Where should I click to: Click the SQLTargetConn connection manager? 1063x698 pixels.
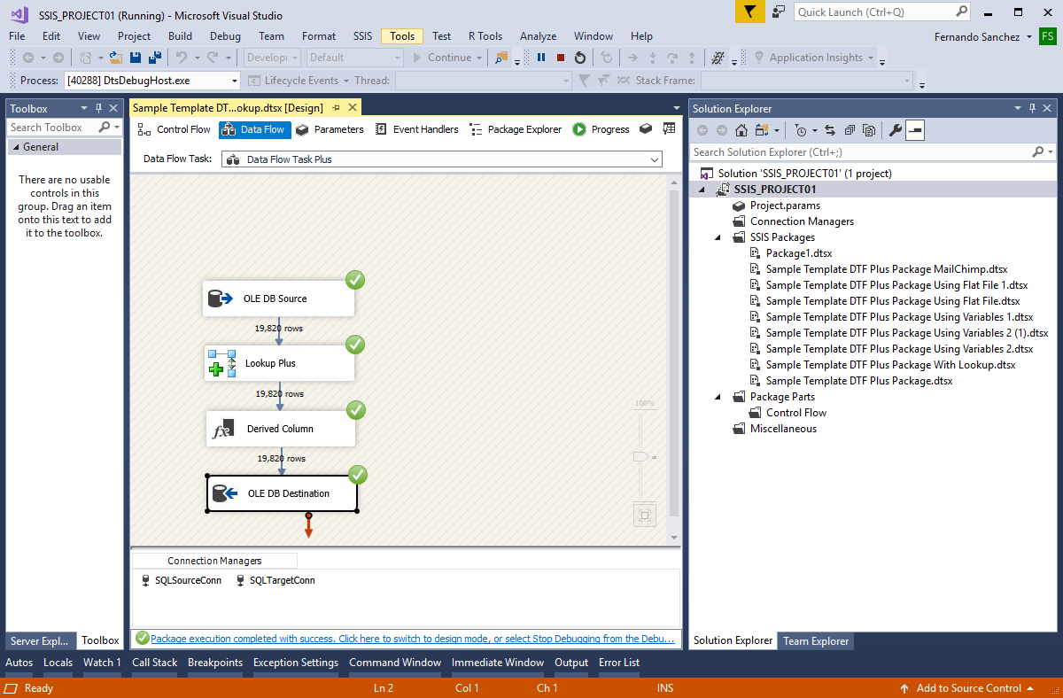275,580
